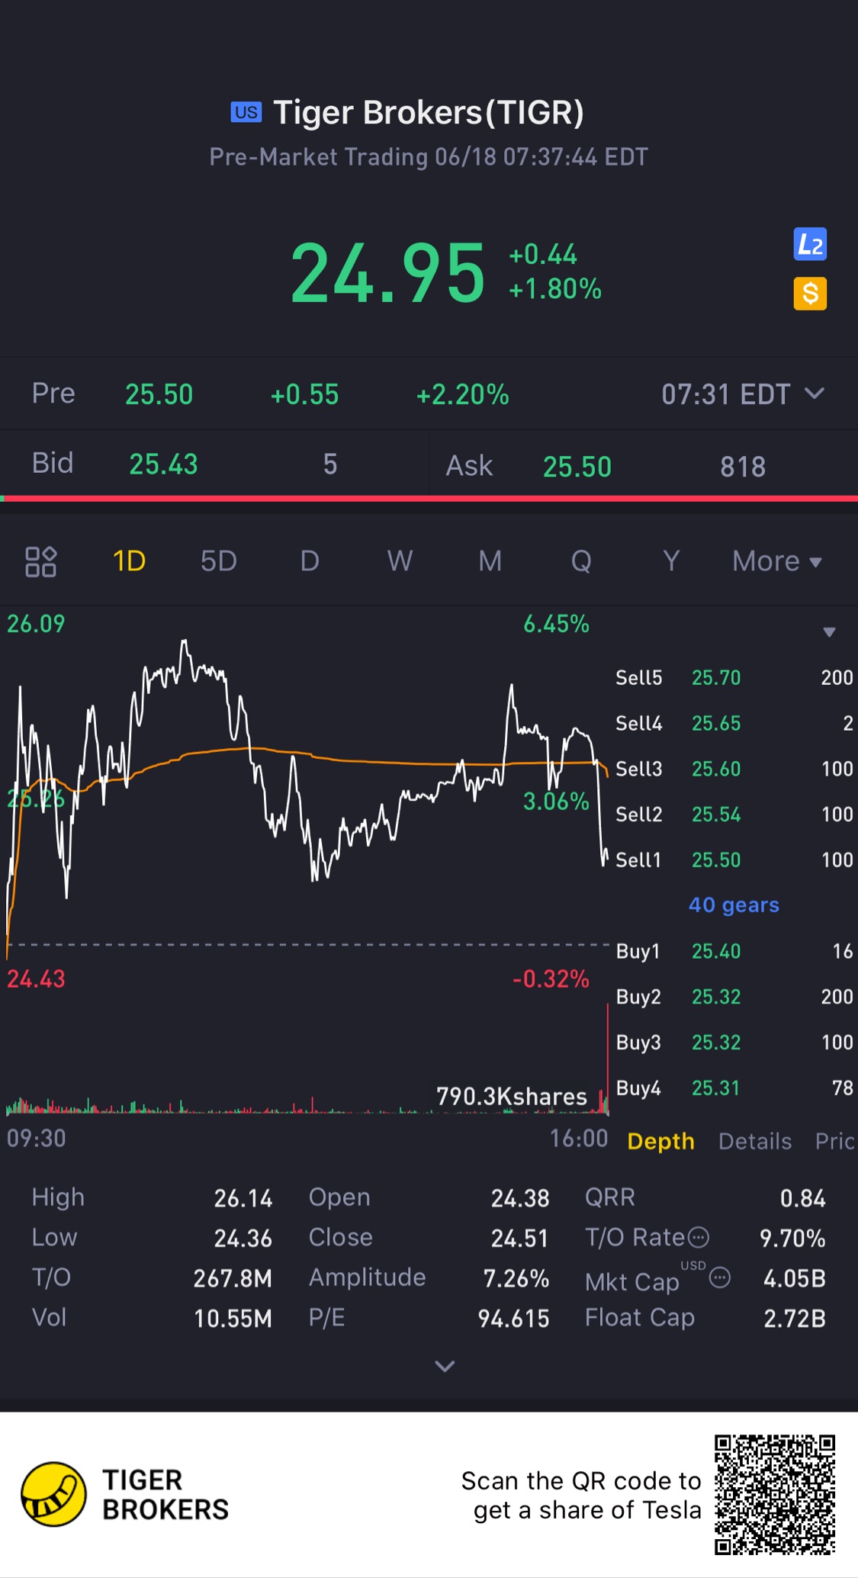Tap the Vol 10.55M value
858x1578 pixels.
(x=233, y=1319)
